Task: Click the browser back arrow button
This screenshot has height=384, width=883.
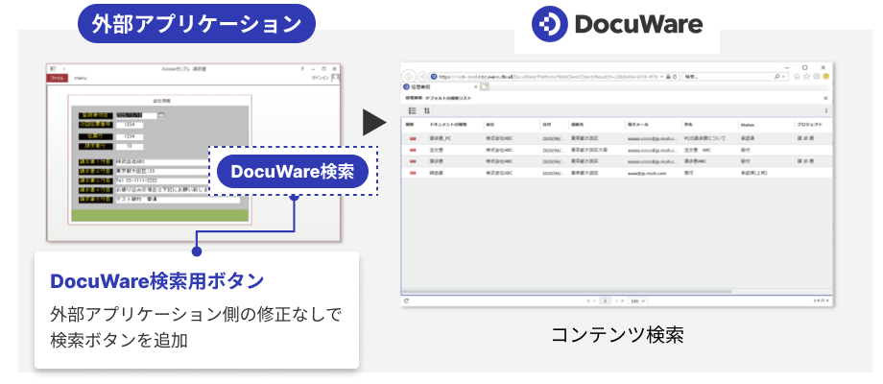Action: point(410,76)
